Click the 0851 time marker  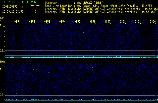(x=17, y=22)
